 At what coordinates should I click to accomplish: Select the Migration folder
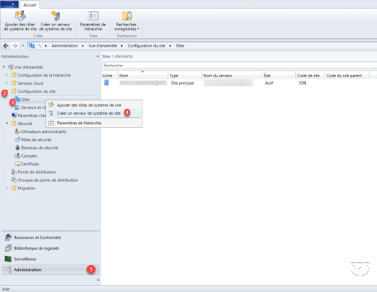[23, 188]
